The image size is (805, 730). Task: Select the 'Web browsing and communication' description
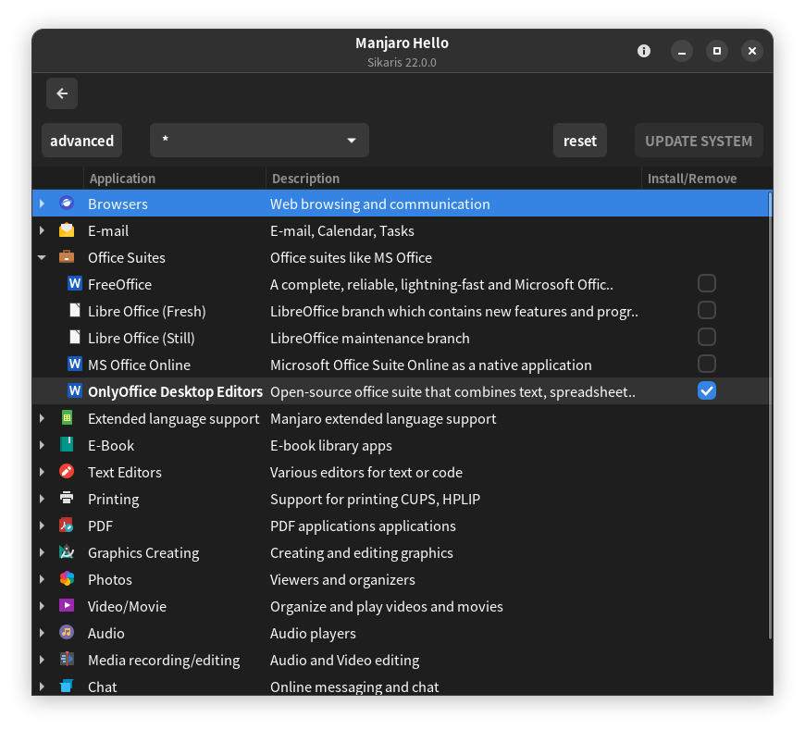(380, 204)
